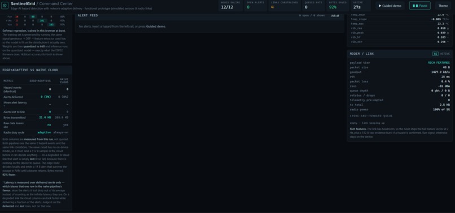Click the Uptime 27s stat

coord(360,6)
